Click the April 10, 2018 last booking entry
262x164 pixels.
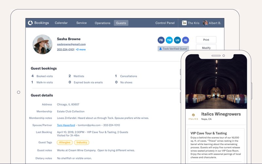coord(93,132)
